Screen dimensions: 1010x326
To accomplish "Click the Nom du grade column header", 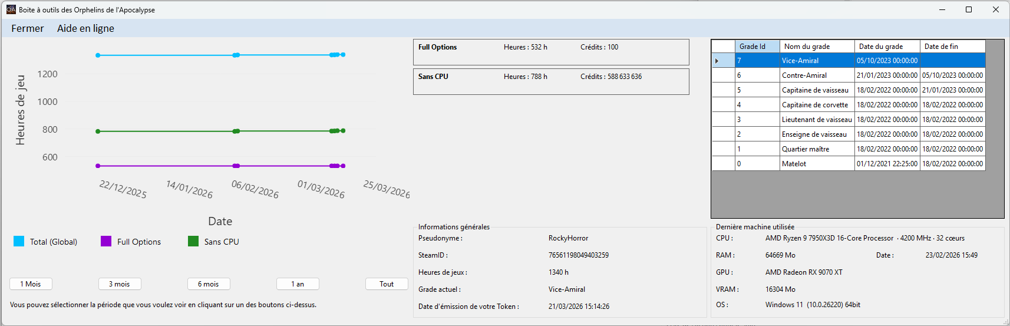I will click(817, 47).
